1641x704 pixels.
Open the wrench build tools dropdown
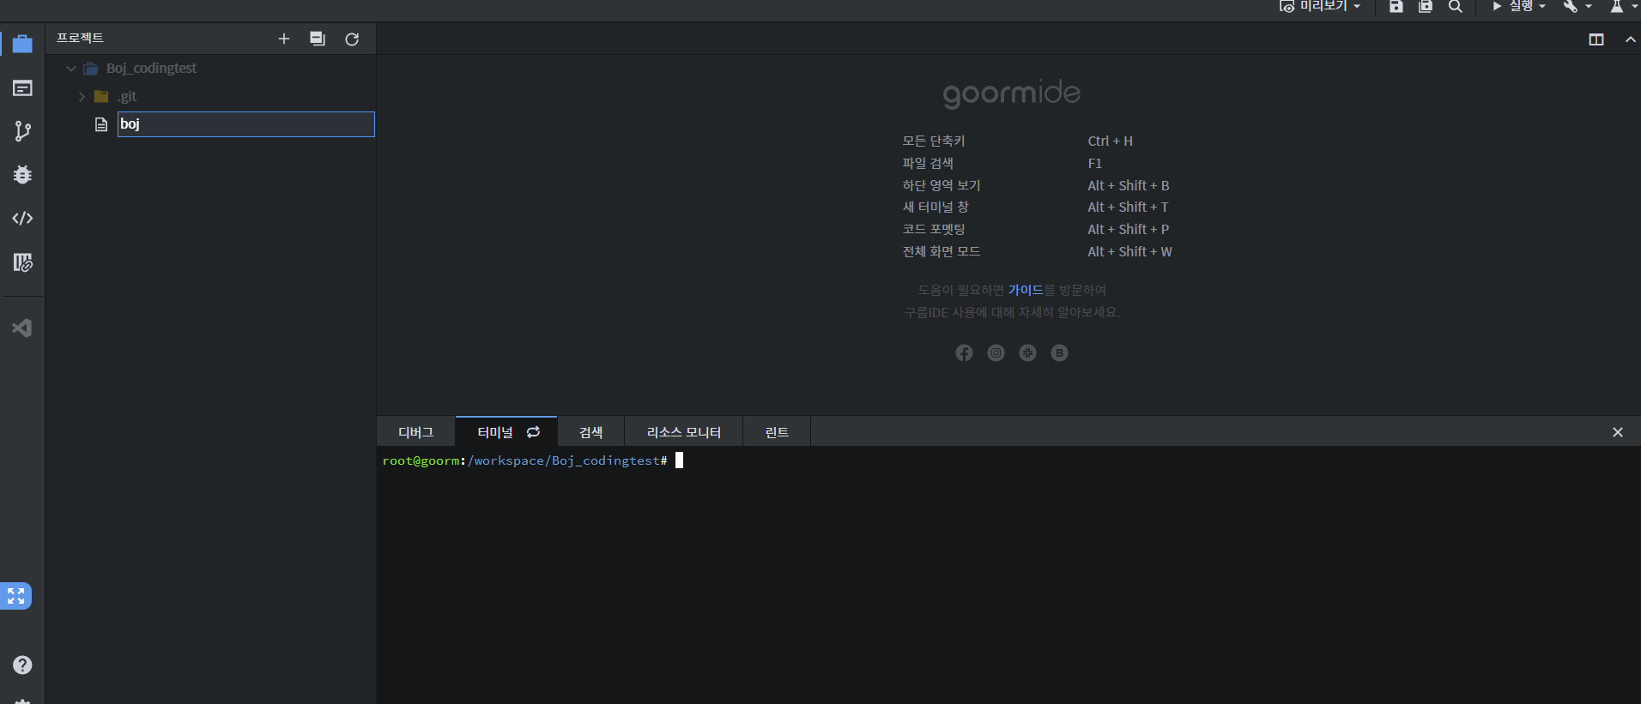click(x=1577, y=6)
